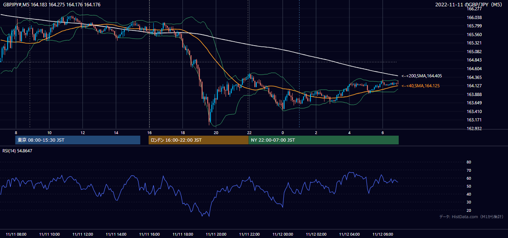Click the ロンドン 16:00-22:00 JST session bar

(198, 140)
